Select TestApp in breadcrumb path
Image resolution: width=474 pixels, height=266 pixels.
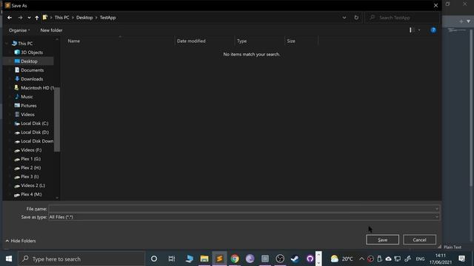tap(107, 18)
